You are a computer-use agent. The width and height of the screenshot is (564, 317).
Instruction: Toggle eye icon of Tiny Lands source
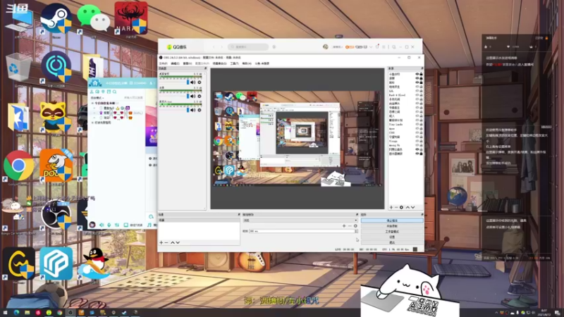tap(417, 125)
